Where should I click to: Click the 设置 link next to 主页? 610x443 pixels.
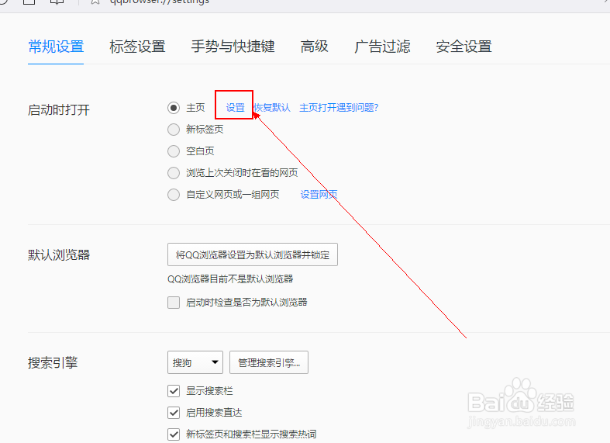[x=236, y=108]
